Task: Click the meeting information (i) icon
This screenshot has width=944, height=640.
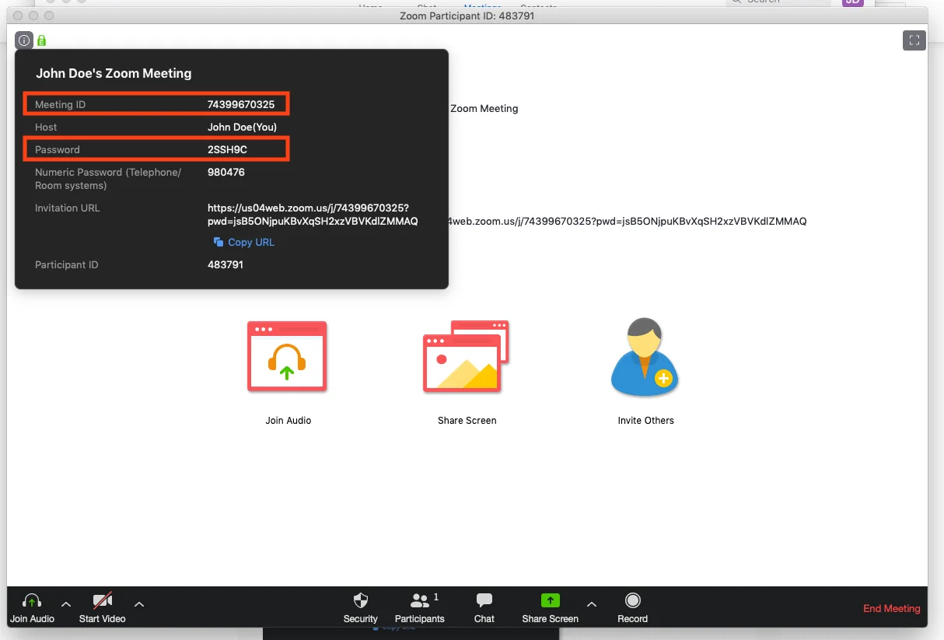Action: click(x=24, y=40)
